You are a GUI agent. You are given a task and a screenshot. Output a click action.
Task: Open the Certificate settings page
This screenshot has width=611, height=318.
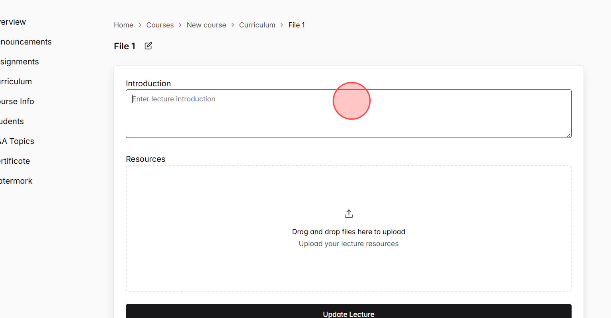coord(14,161)
